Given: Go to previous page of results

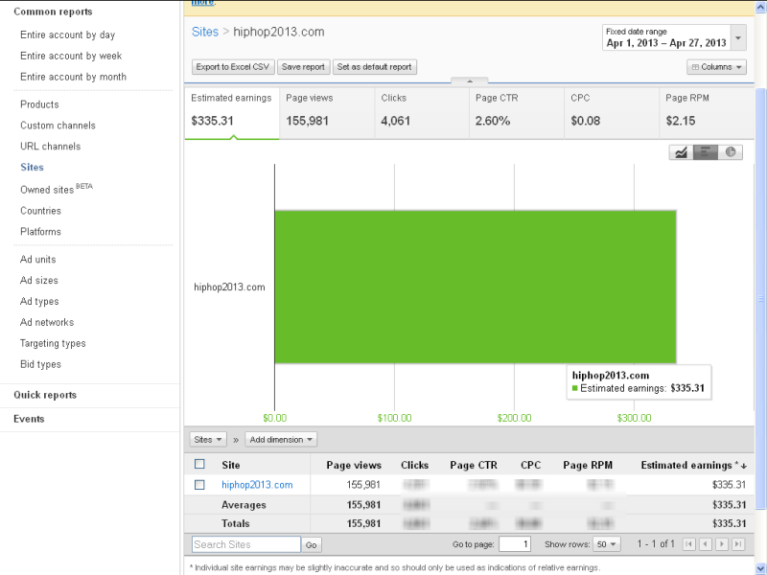Looking at the screenshot, I should click(x=706, y=543).
